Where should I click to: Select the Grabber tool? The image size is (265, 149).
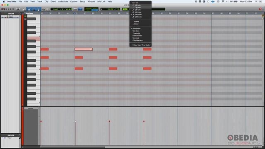tap(39, 10)
